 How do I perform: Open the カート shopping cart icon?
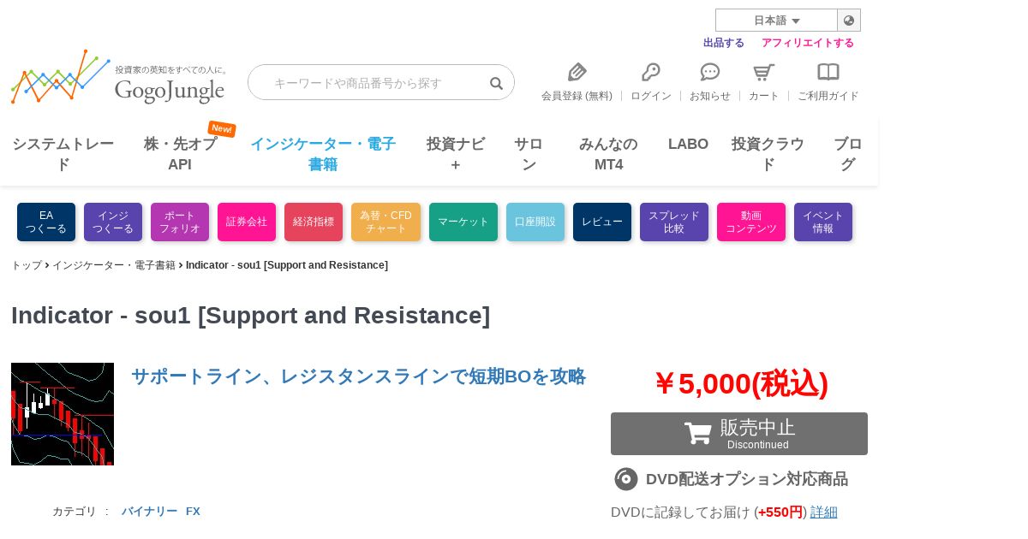pos(763,72)
